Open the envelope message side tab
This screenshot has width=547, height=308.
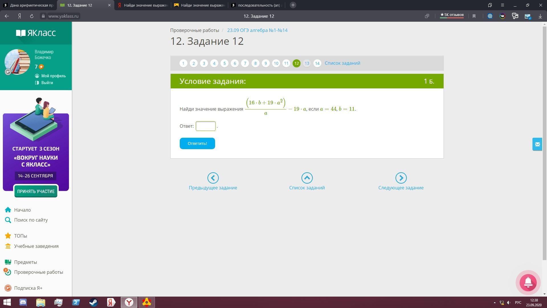[537, 144]
